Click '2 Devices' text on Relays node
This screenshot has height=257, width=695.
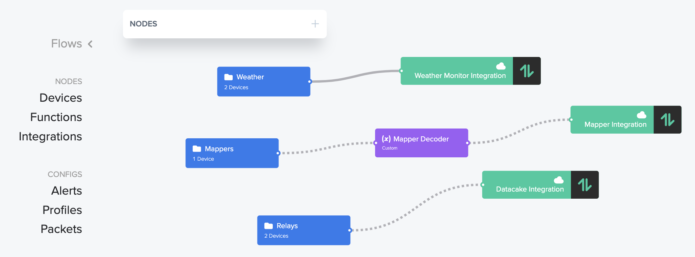tap(276, 236)
